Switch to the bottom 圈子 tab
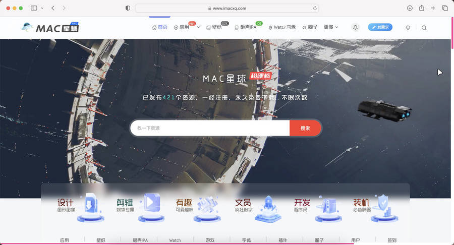454x245 pixels. [x=319, y=240]
